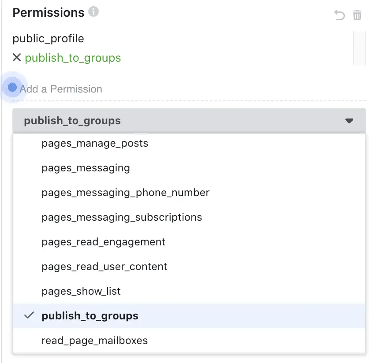Click the Add a Permission field
The height and width of the screenshot is (363, 374).
pyautogui.click(x=189, y=89)
